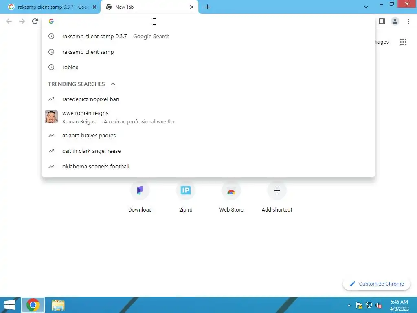Choose raksamp client samp 0.3.7 Google Search suggestion

coord(208,36)
